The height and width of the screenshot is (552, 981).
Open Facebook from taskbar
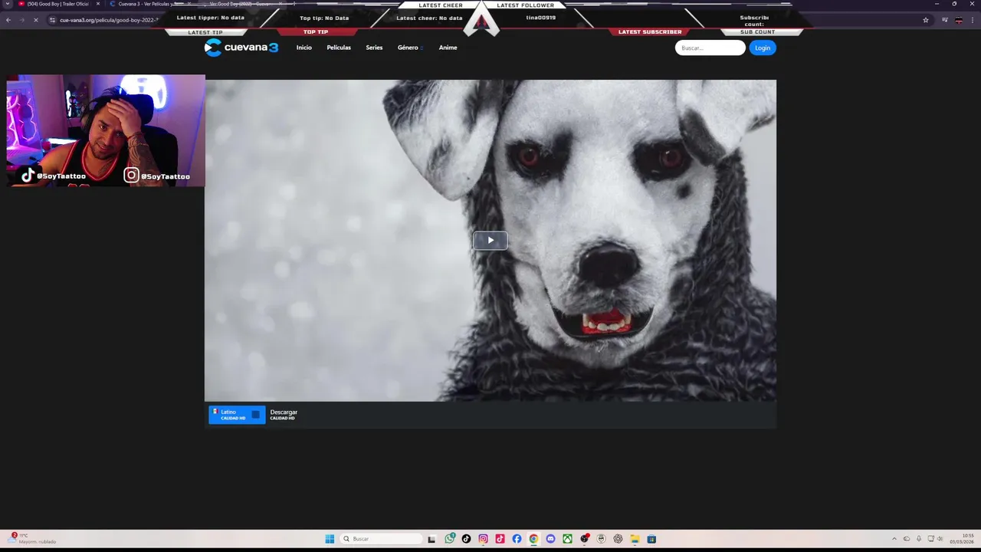pyautogui.click(x=517, y=539)
